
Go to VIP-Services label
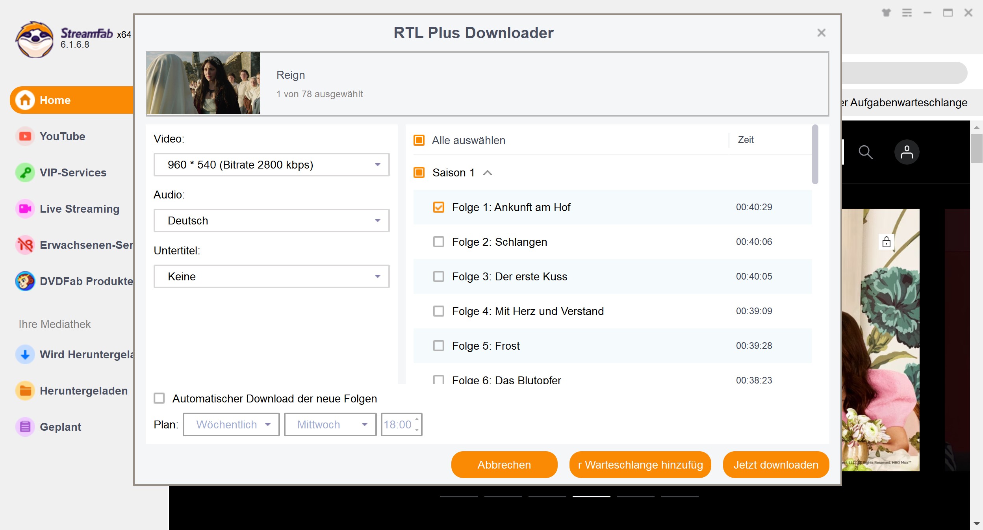73,172
